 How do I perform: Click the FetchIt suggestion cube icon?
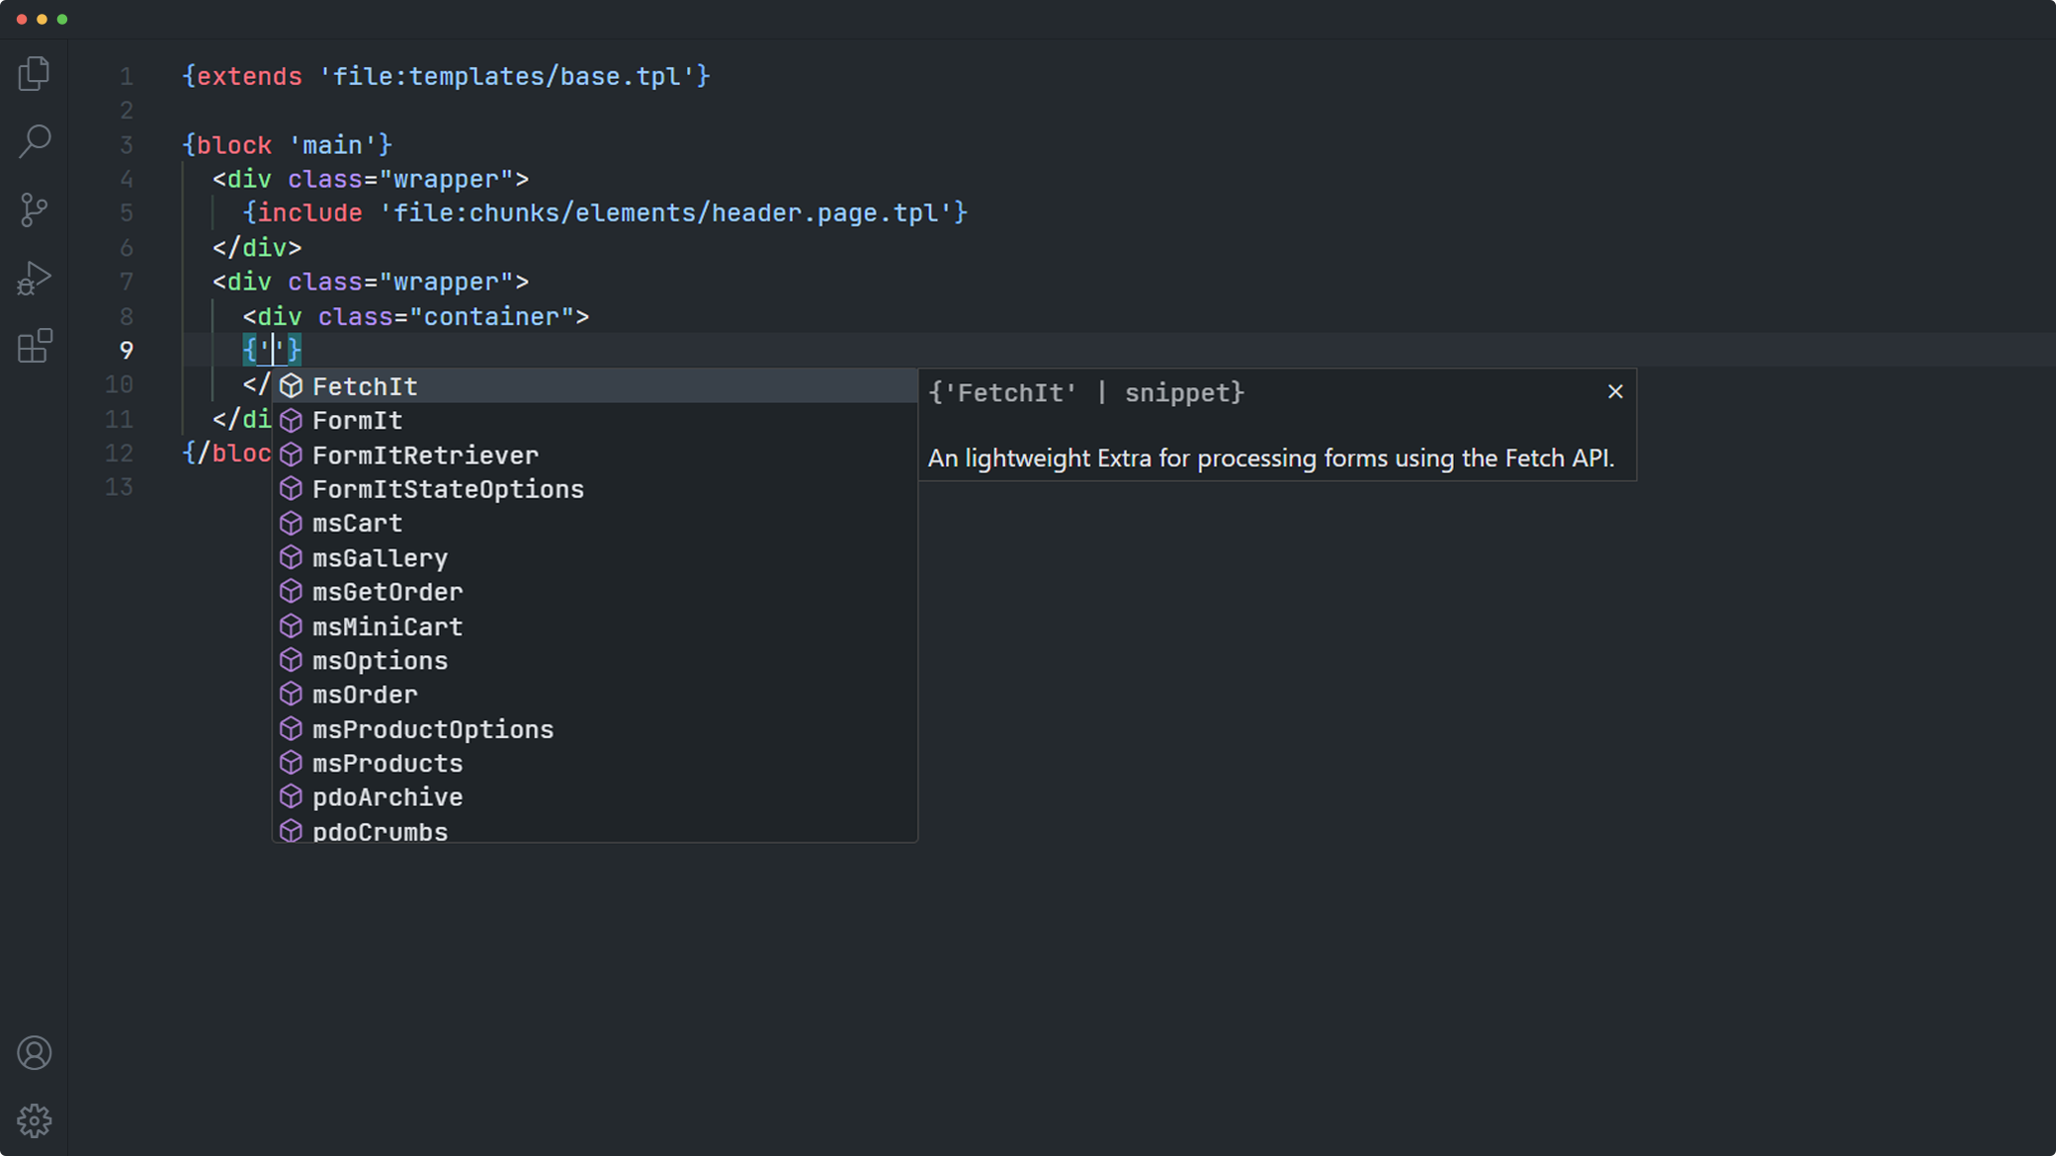[x=291, y=386]
